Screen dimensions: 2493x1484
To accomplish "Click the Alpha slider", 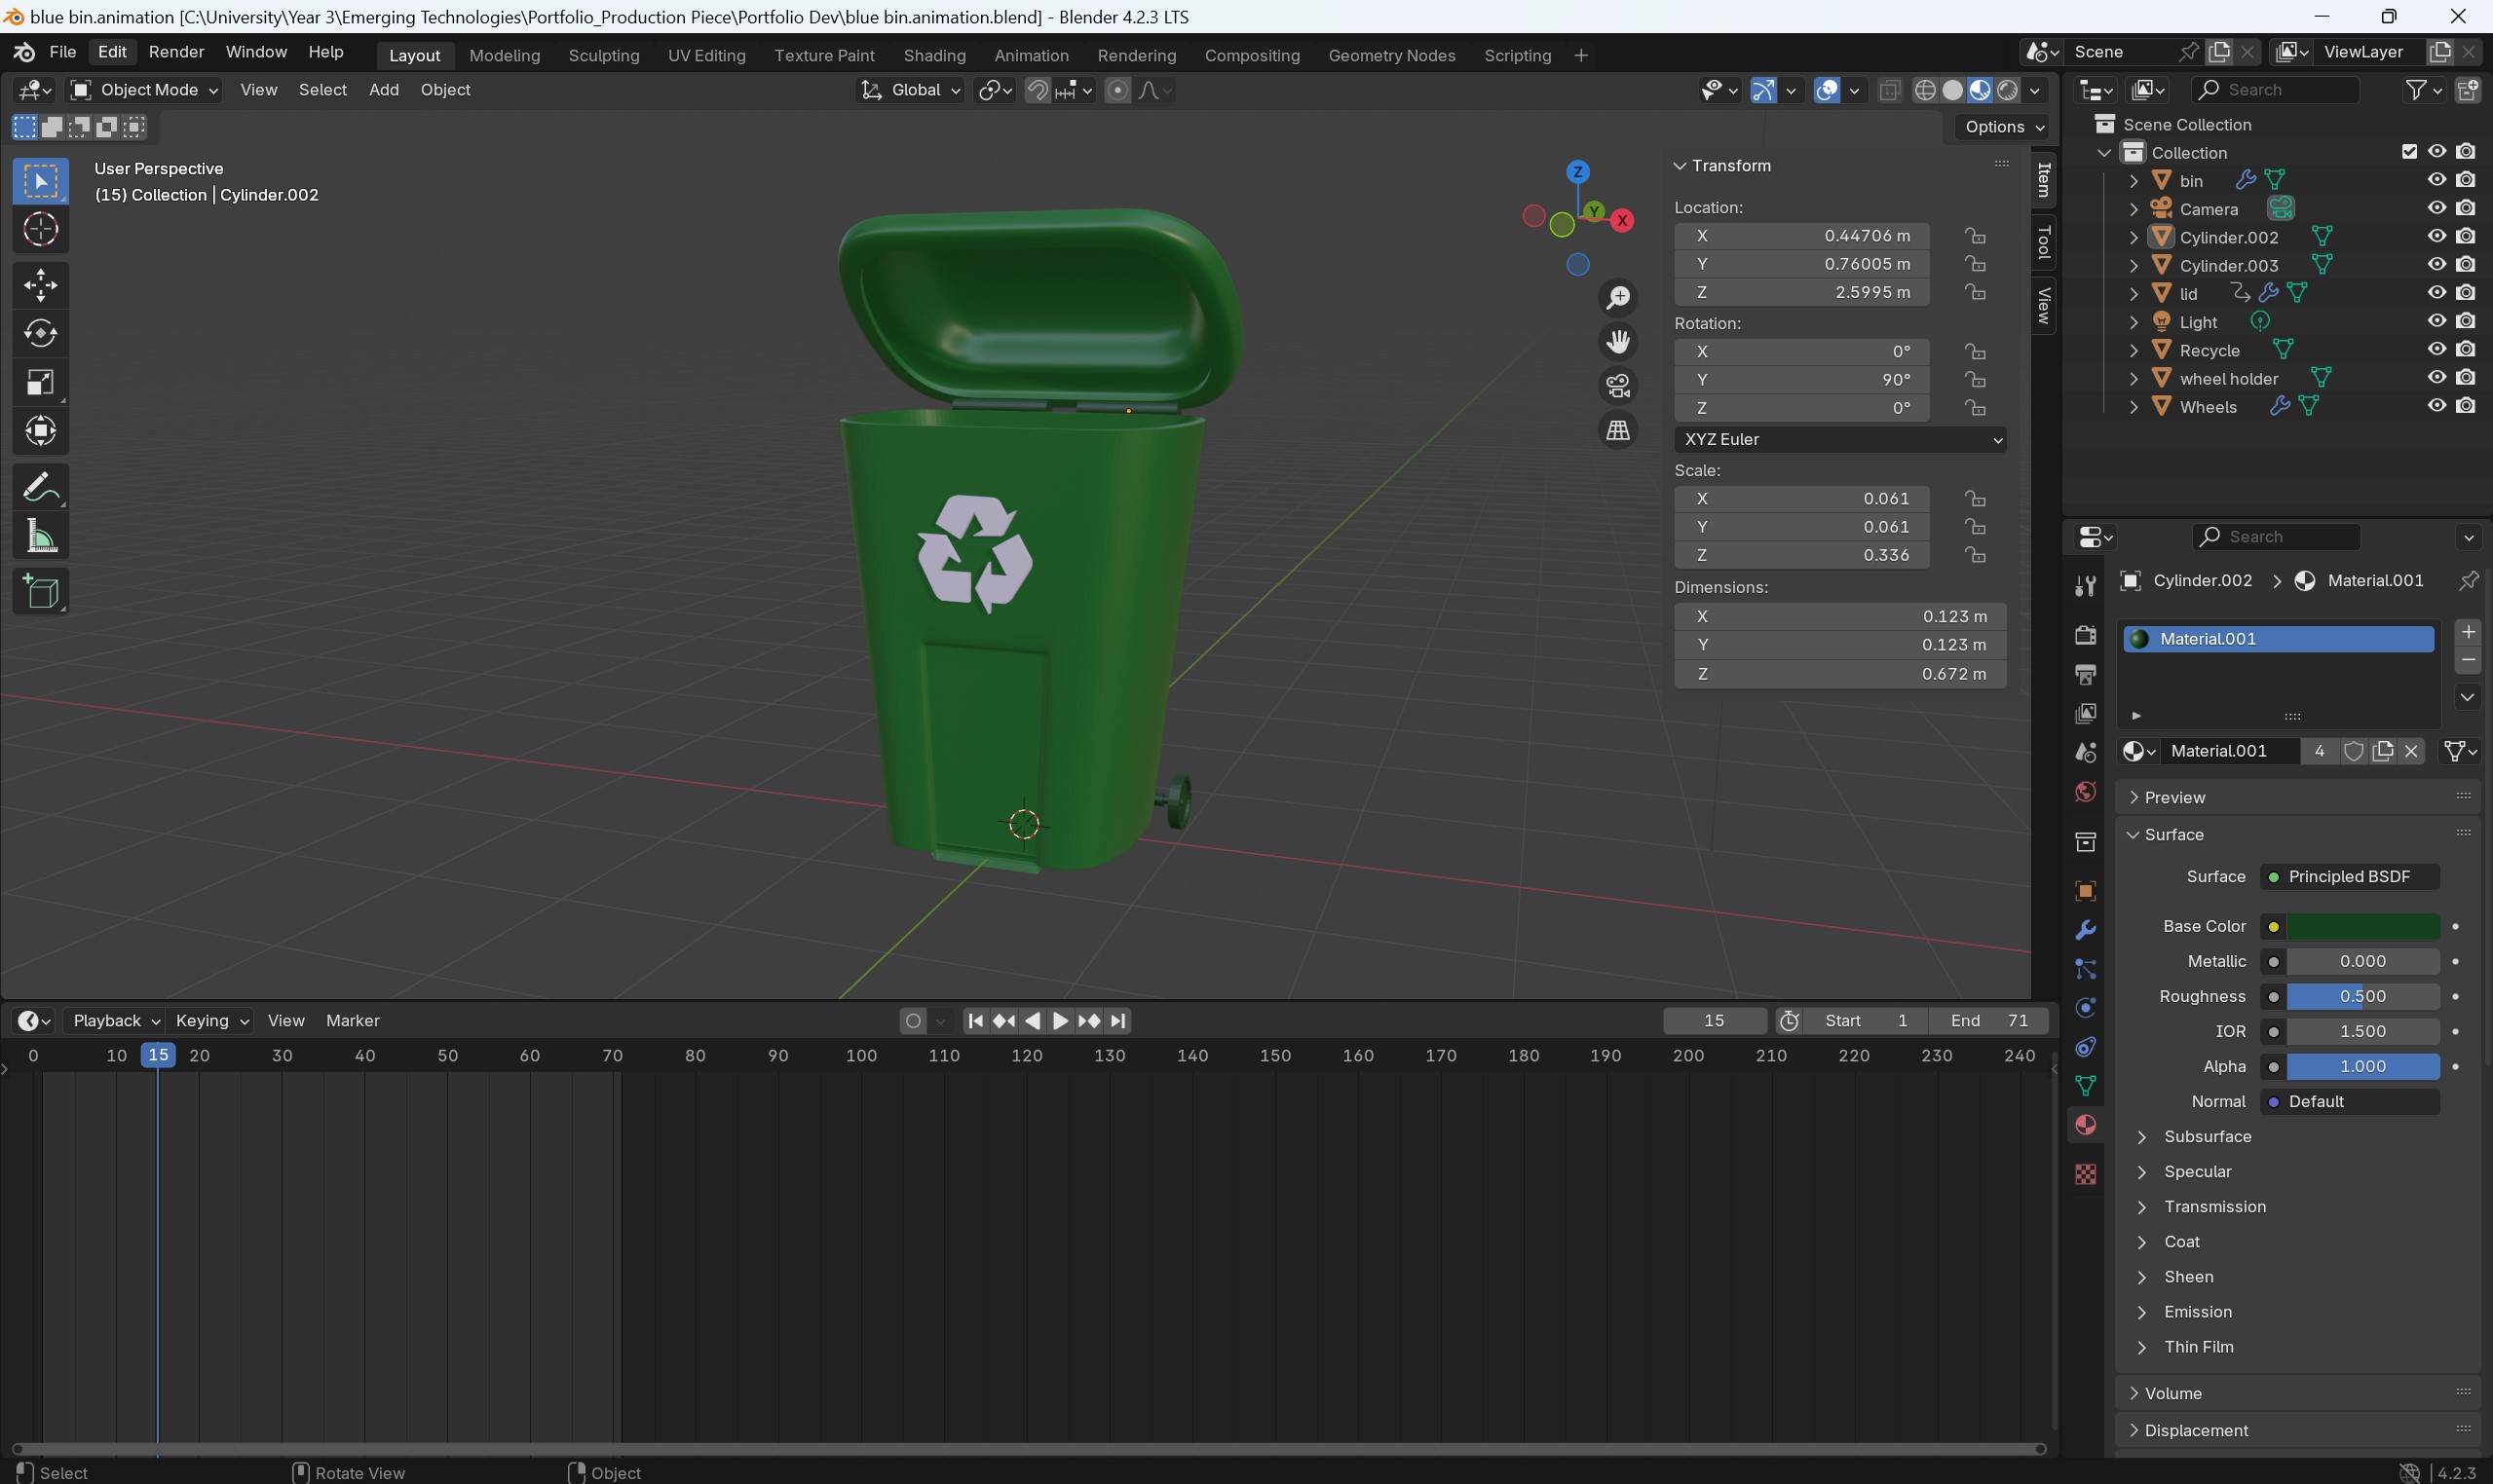I will point(2363,1067).
